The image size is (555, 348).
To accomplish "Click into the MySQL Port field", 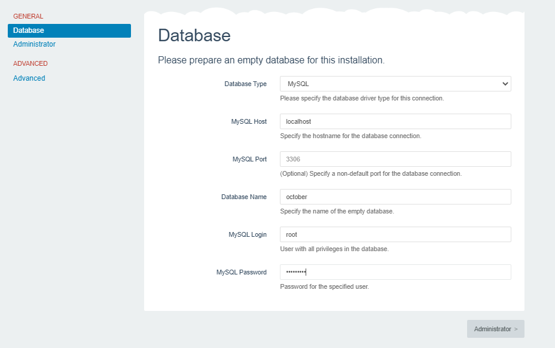I will click(x=395, y=159).
